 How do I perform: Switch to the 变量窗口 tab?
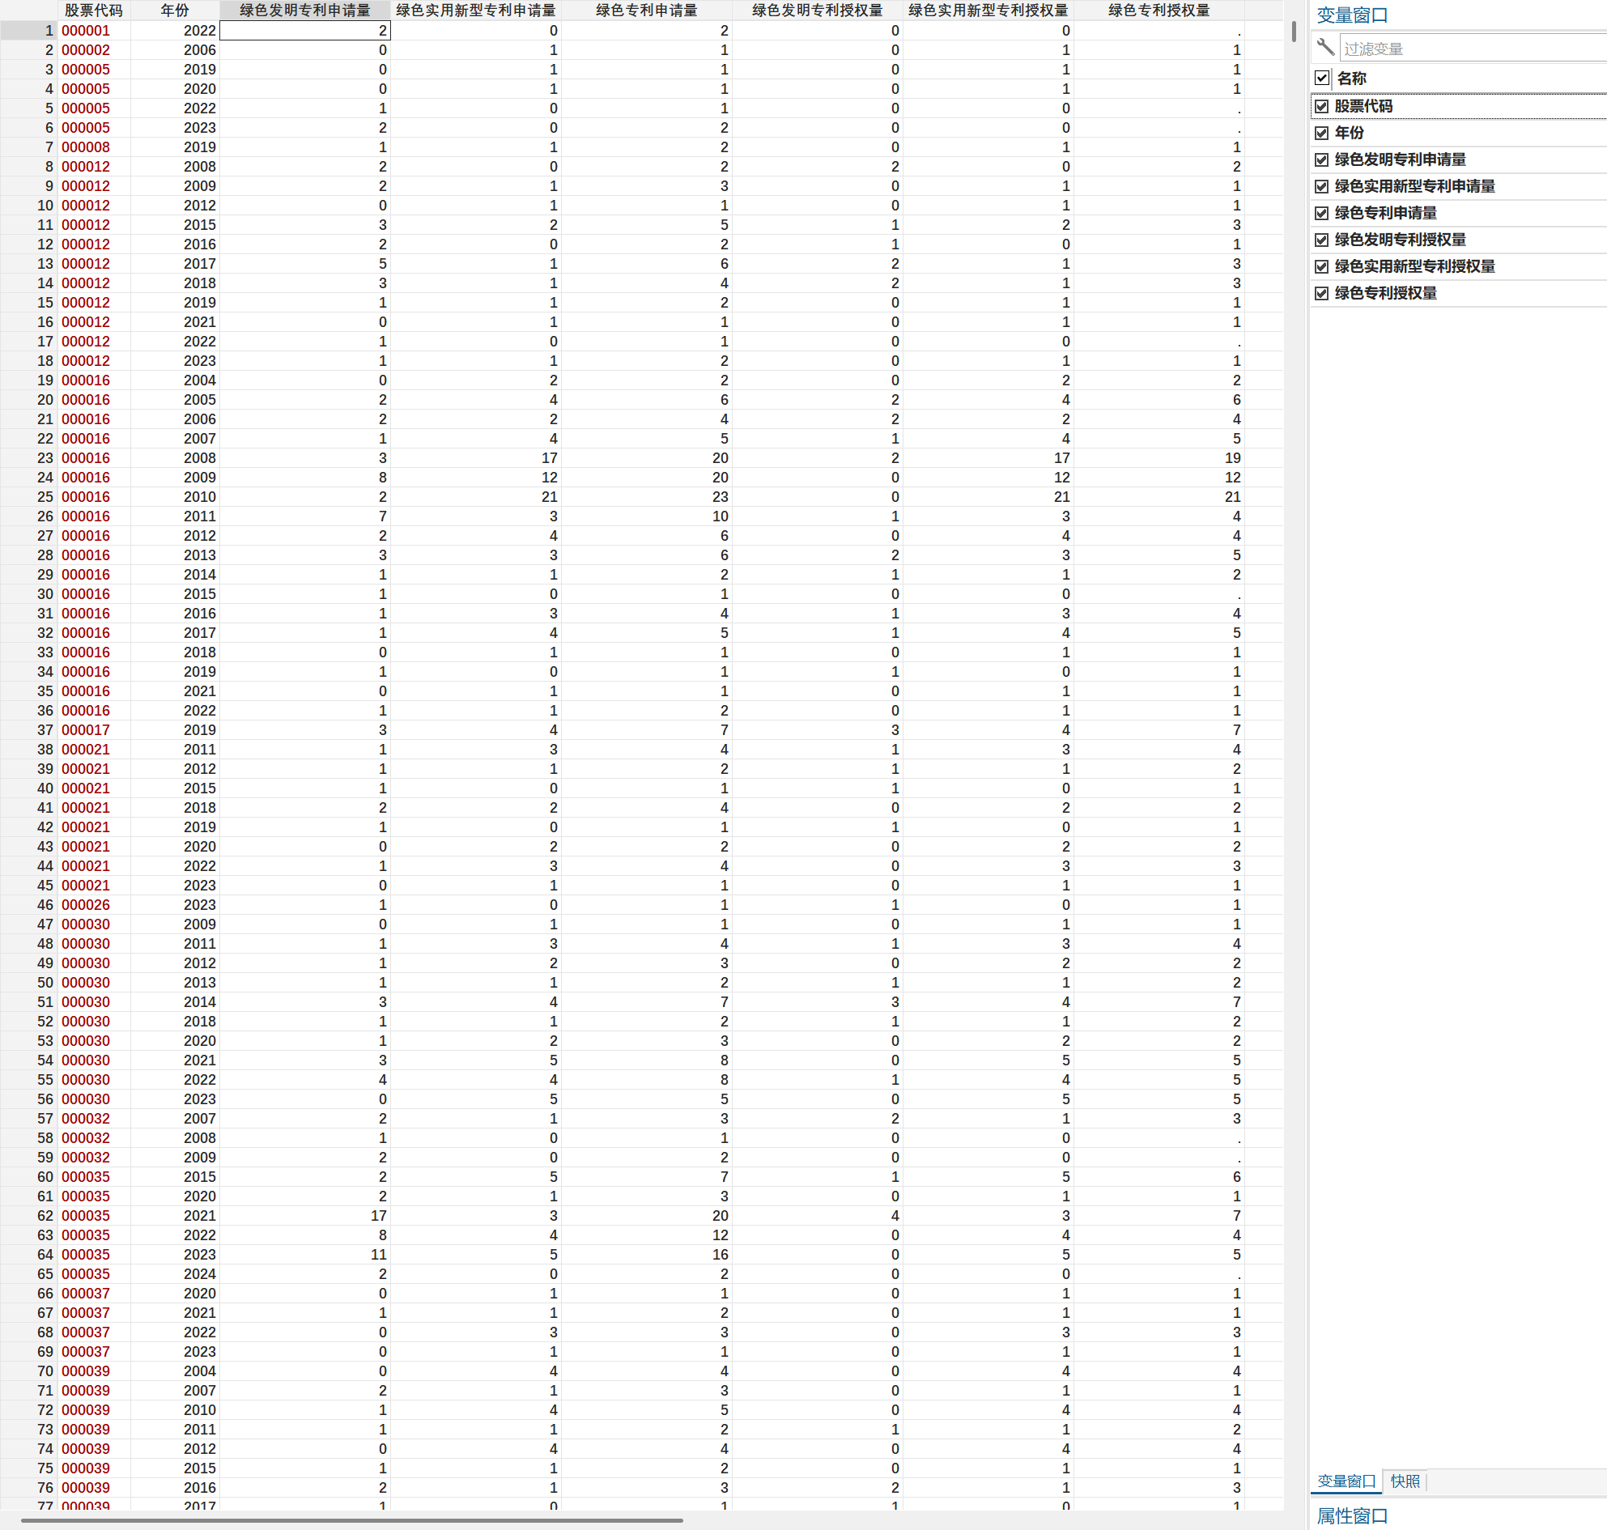pos(1346,1481)
